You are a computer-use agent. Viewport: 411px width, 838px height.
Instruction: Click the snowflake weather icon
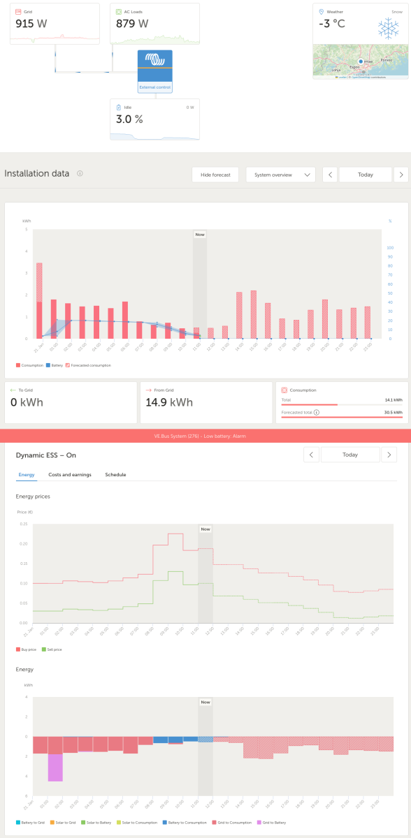(389, 29)
